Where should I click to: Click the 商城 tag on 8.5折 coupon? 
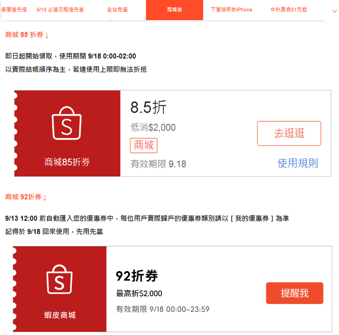(x=144, y=145)
